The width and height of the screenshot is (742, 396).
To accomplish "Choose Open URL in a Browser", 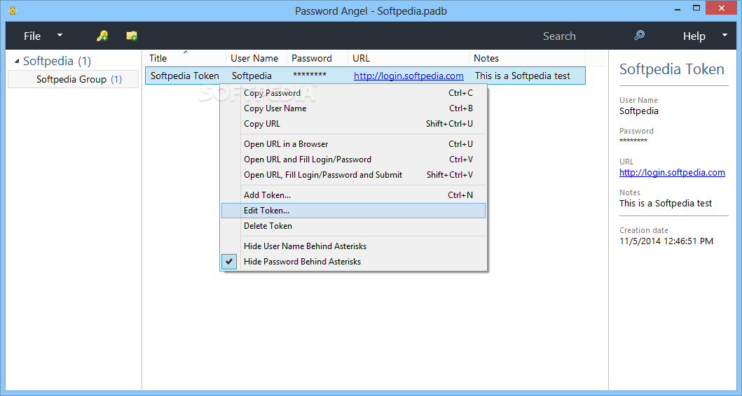I will click(354, 144).
